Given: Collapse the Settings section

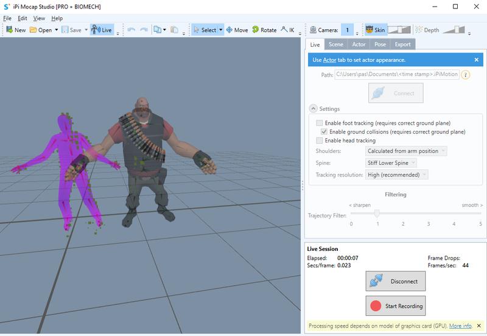Looking at the screenshot, I should point(314,109).
